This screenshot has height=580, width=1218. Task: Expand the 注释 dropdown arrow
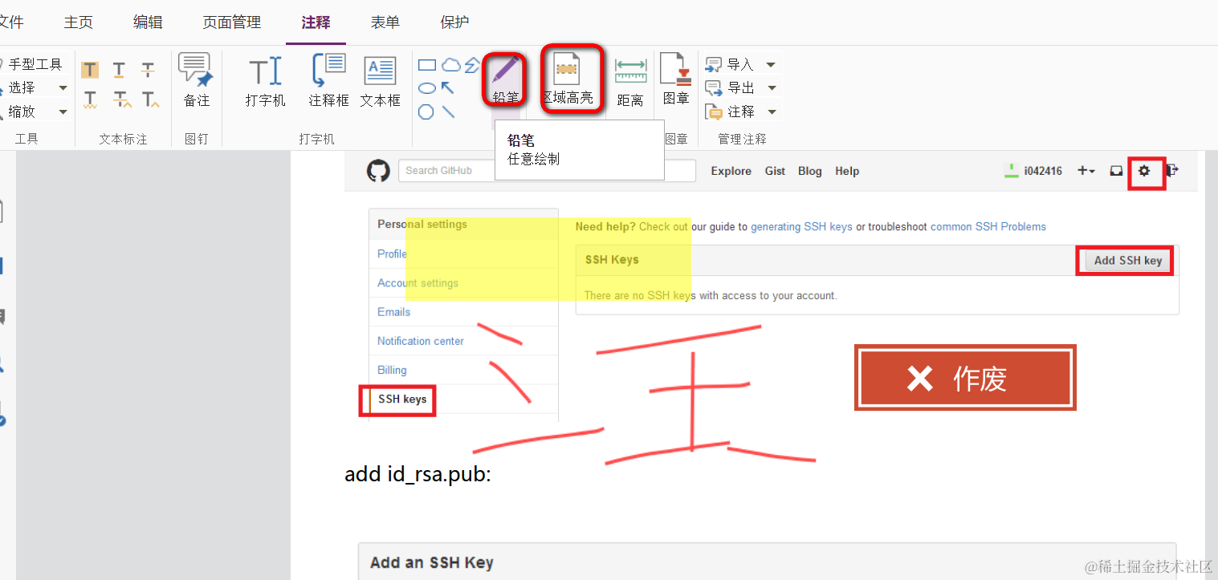[771, 112]
